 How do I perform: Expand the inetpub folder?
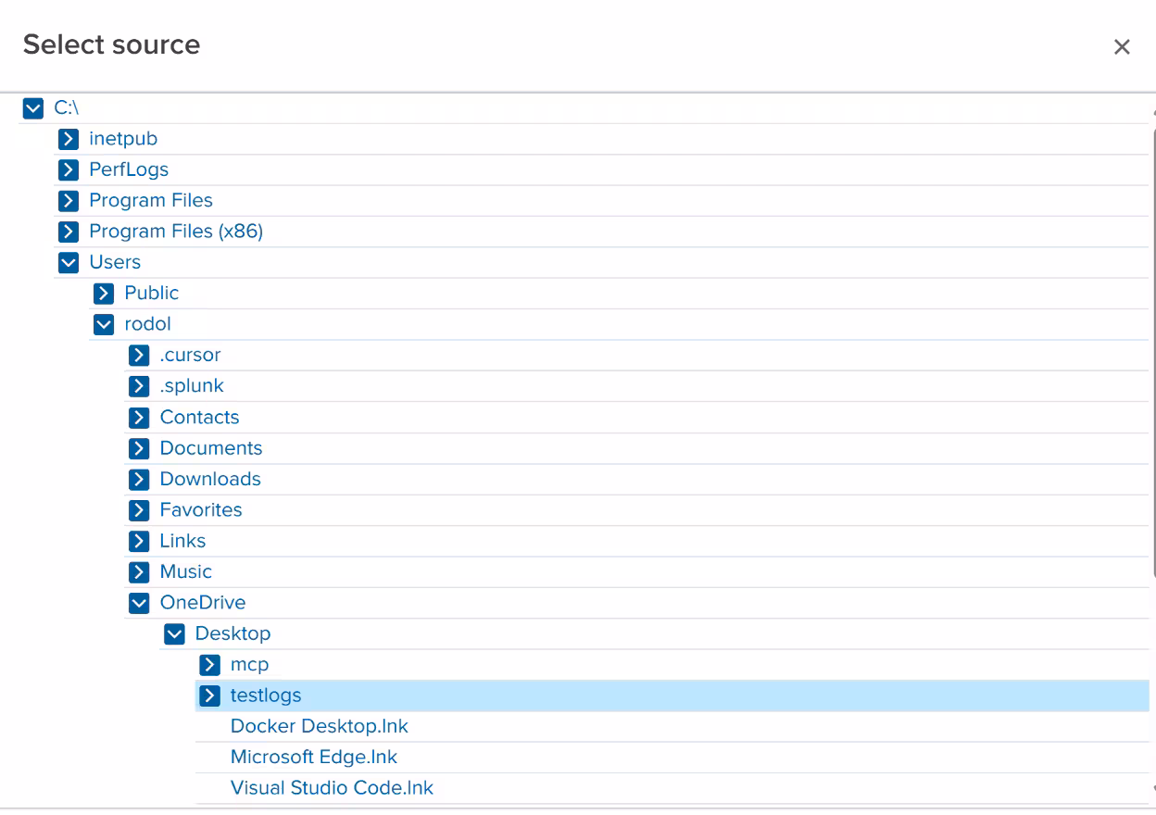coord(68,138)
